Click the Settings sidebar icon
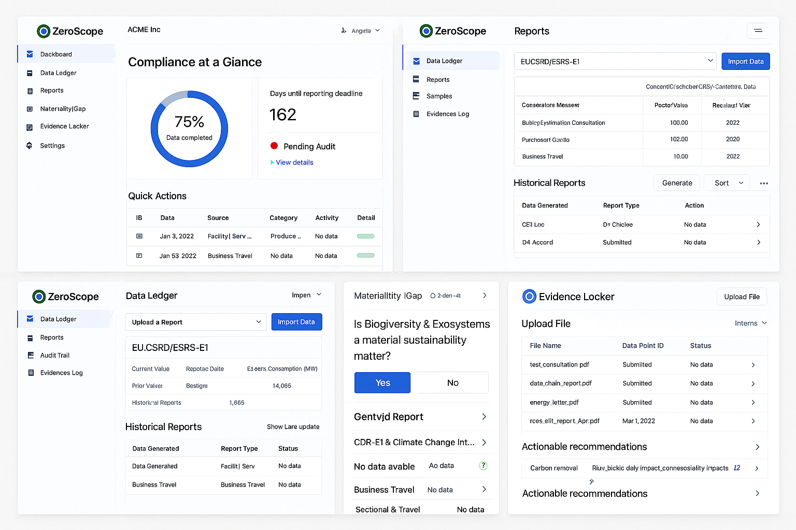The width and height of the screenshot is (796, 530). point(29,145)
